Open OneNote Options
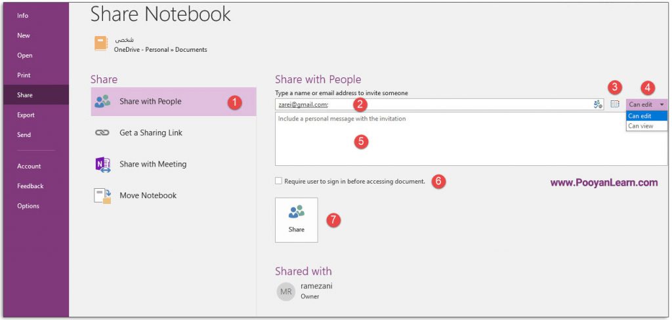 [28, 206]
